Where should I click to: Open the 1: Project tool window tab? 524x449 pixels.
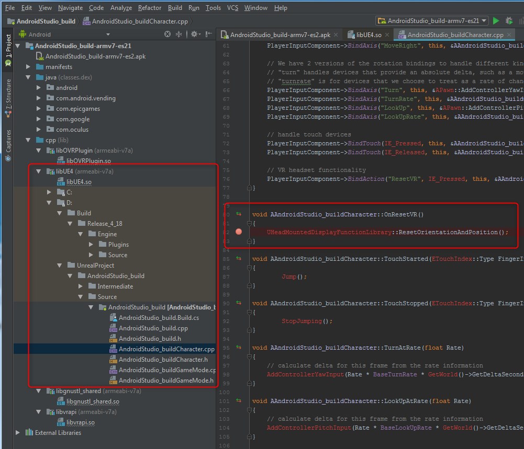tap(8, 50)
